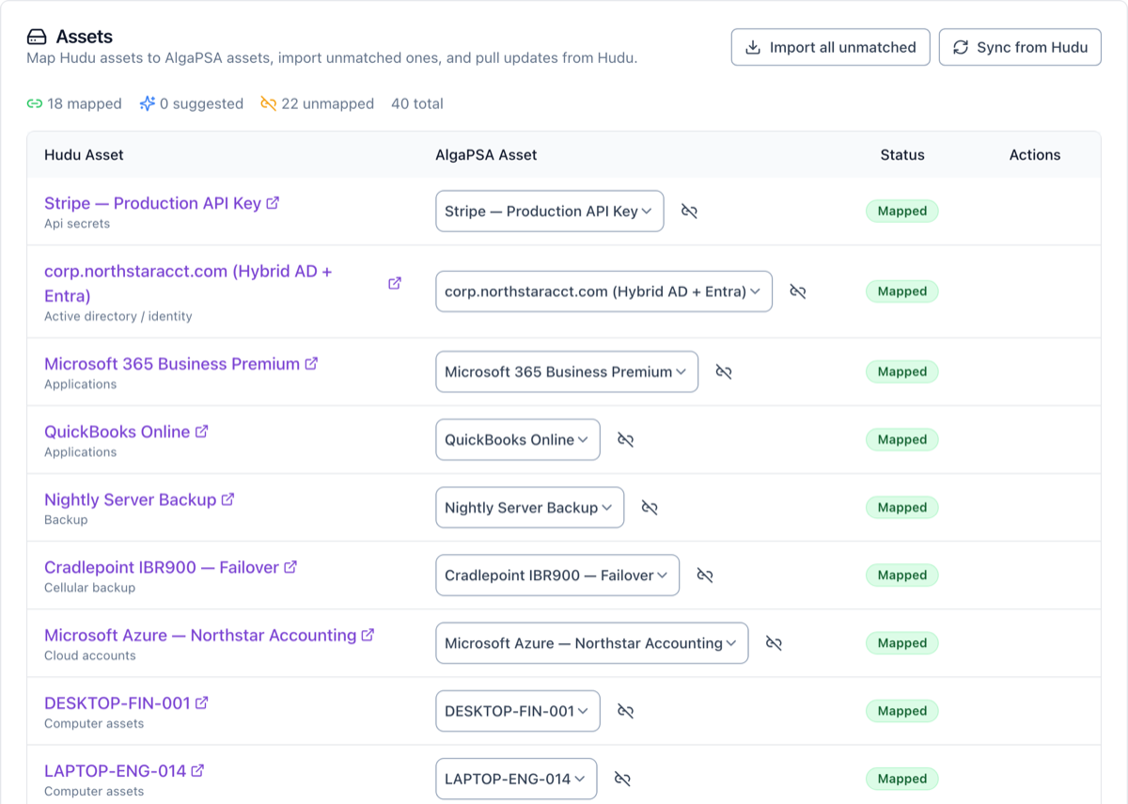The image size is (1128, 804).
Task: Click the 40 total count text
Action: 416,103
